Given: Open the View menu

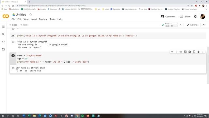Looking at the screenshot, I should click(26, 19).
